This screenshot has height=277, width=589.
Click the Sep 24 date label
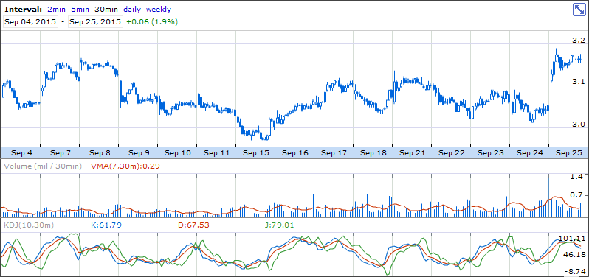(530, 153)
